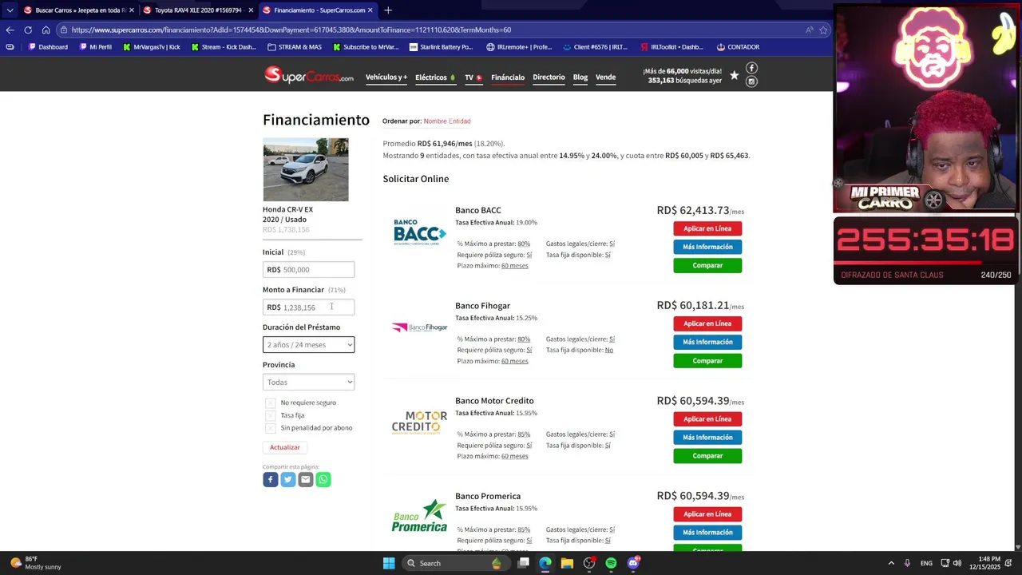Image resolution: width=1022 pixels, height=575 pixels.
Task: Go to the Financiamiento section
Action: [508, 77]
